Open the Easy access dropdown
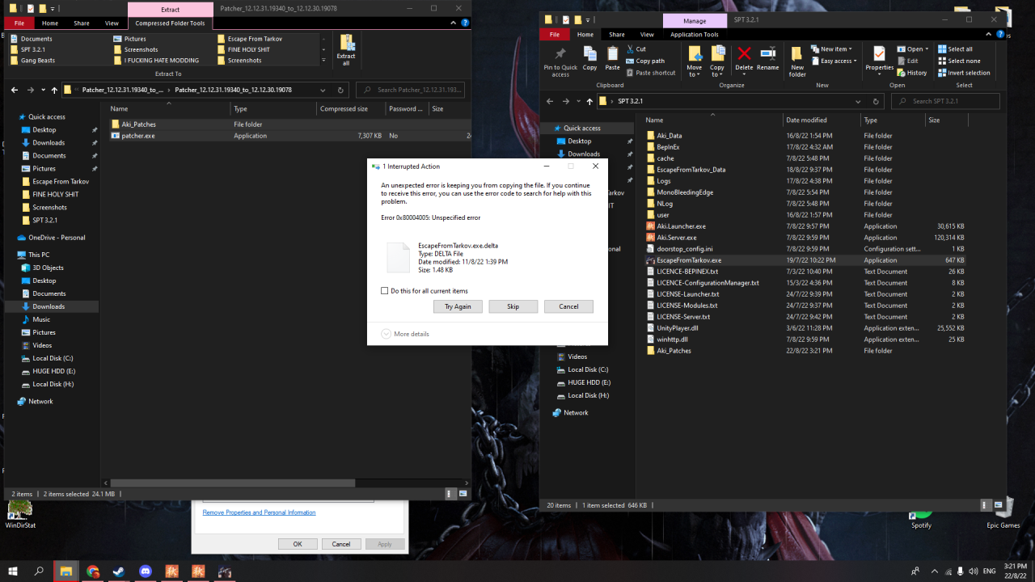The height and width of the screenshot is (582, 1035). [836, 61]
